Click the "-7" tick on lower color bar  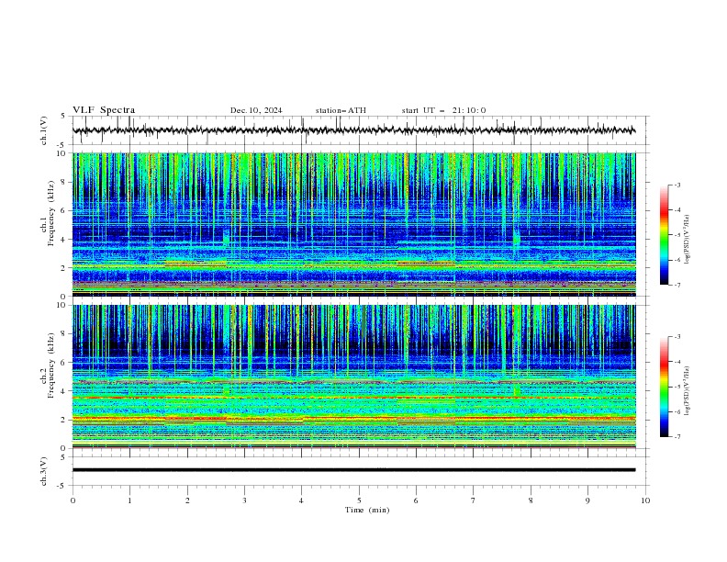pos(677,437)
